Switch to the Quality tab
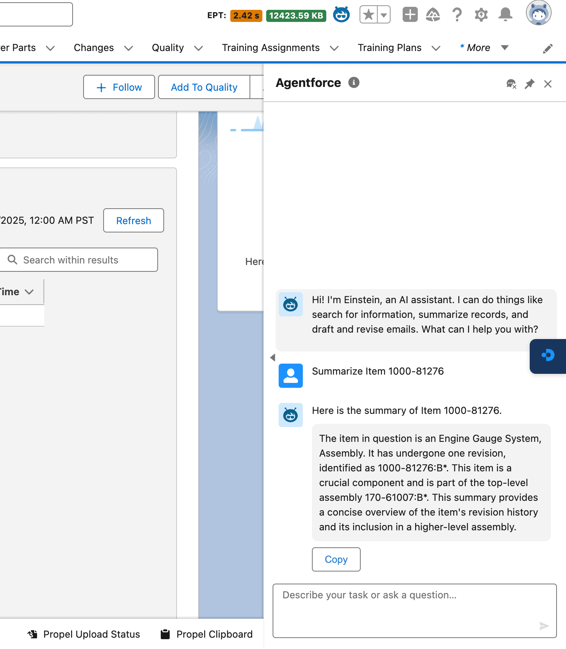Screen dimensions: 566x649 tap(168, 48)
